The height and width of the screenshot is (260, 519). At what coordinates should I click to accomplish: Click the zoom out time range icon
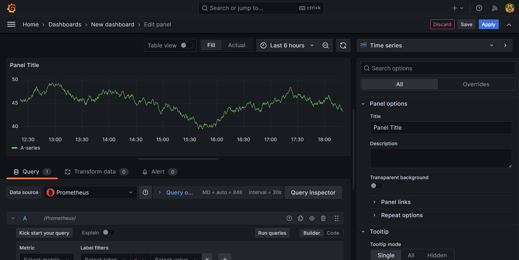pos(325,46)
